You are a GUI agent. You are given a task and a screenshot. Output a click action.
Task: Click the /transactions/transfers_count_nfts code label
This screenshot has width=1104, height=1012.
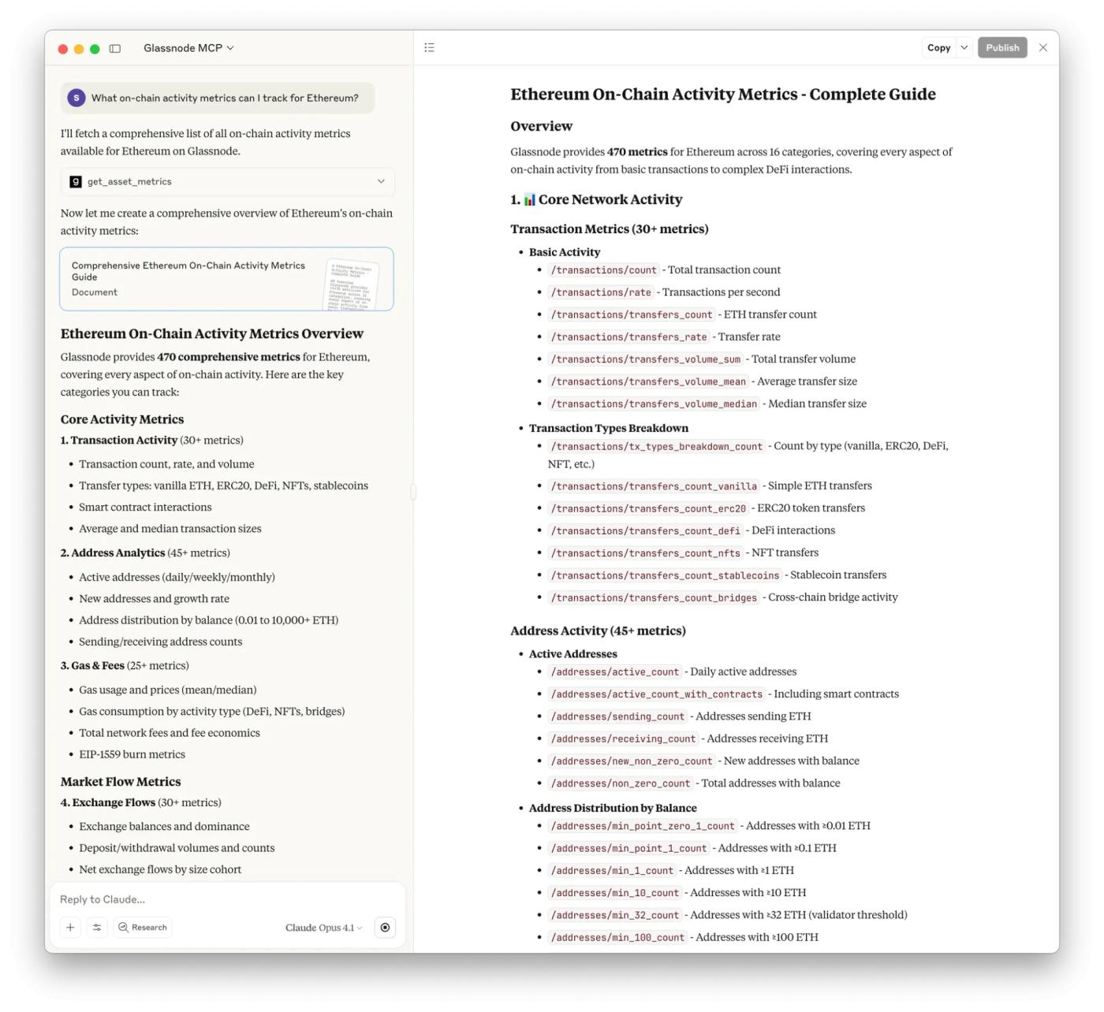click(x=646, y=553)
